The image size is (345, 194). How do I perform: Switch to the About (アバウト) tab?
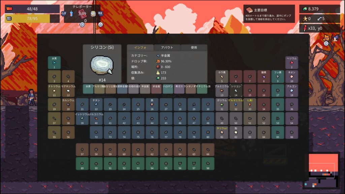167,47
